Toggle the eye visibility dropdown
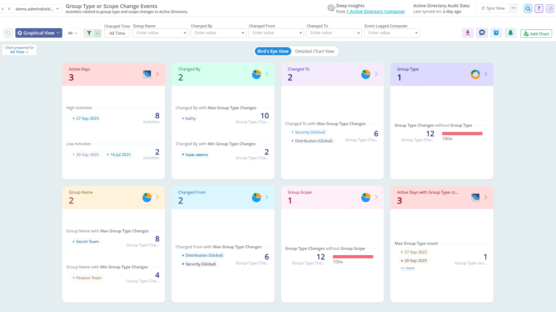 pos(73,33)
